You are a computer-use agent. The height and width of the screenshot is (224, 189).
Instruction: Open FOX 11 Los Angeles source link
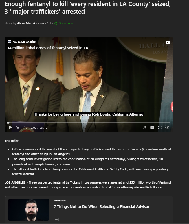coord(23,42)
